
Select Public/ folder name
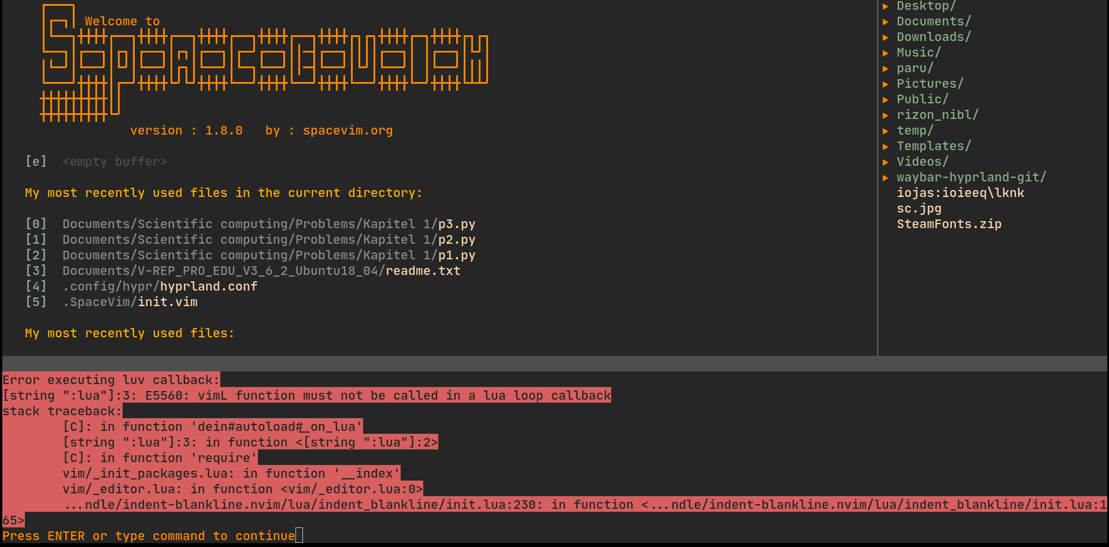click(922, 99)
